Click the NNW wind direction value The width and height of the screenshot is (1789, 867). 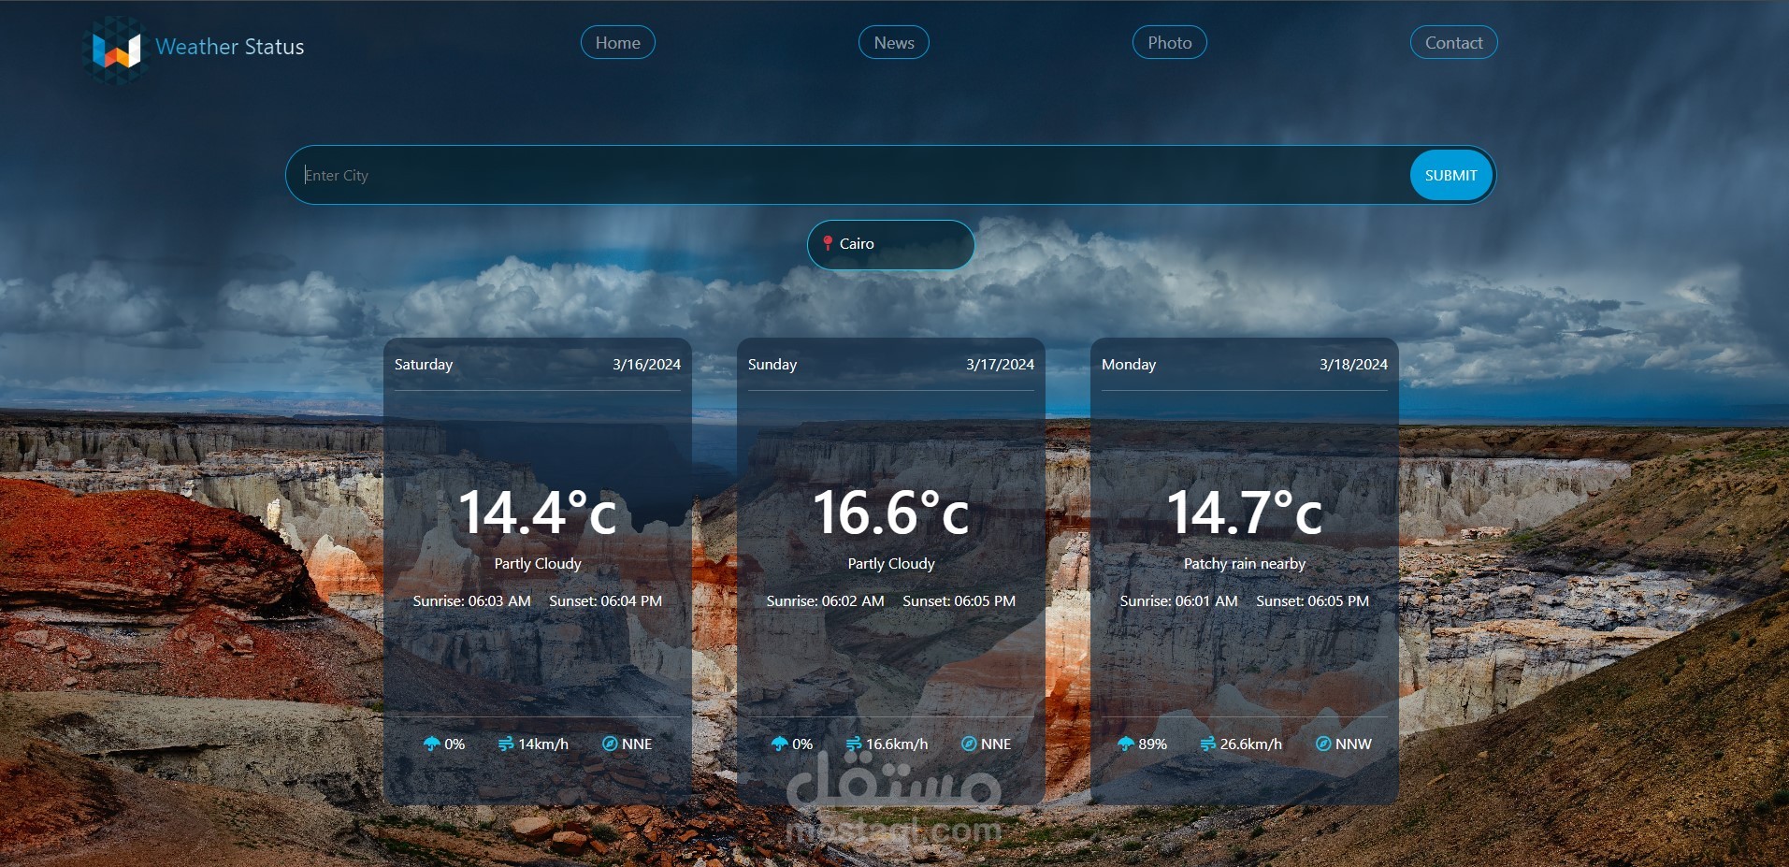(x=1353, y=744)
